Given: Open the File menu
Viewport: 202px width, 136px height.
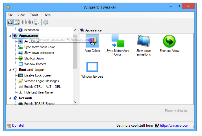Looking at the screenshot, I should (10, 15).
